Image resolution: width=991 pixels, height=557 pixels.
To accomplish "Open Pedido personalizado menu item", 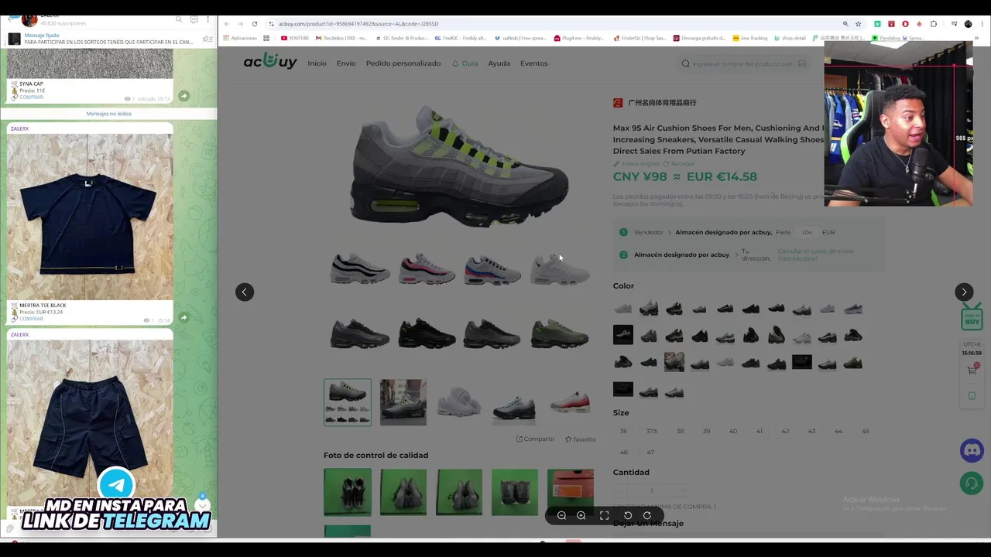I will tap(403, 63).
